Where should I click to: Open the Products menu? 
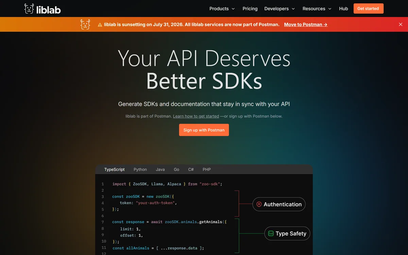click(222, 8)
